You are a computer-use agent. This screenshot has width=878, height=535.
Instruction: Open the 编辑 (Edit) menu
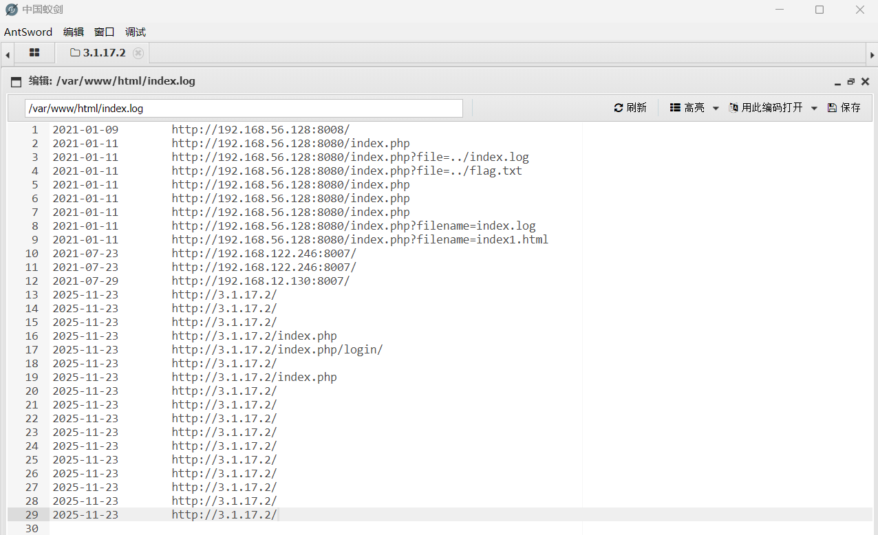point(73,32)
